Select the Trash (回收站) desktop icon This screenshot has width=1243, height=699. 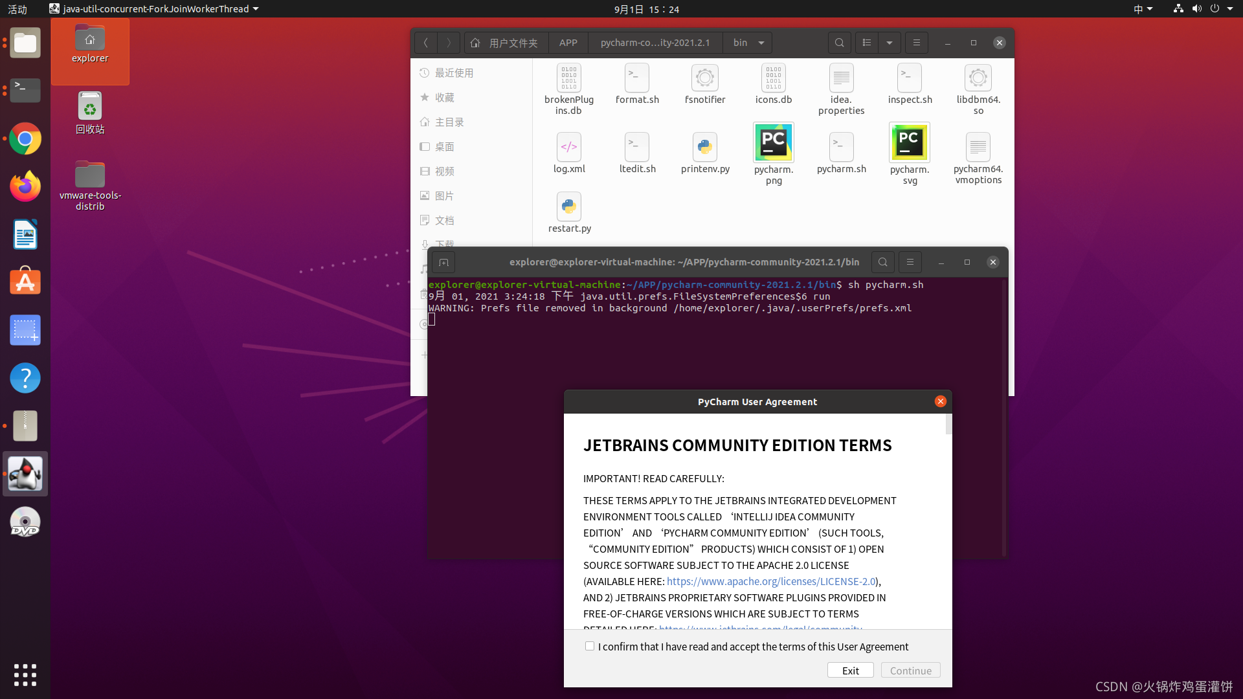click(x=90, y=113)
